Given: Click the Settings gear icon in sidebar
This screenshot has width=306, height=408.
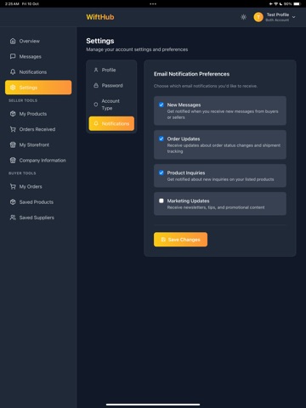Looking at the screenshot, I should [x=13, y=88].
